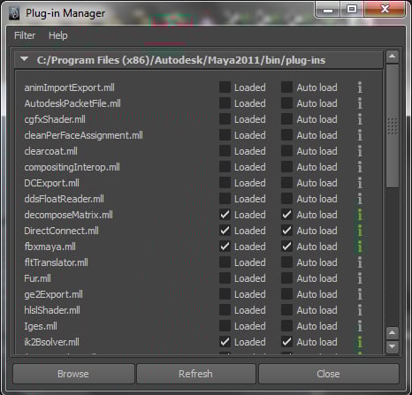Click the Refresh button
The width and height of the screenshot is (412, 395).
point(195,374)
